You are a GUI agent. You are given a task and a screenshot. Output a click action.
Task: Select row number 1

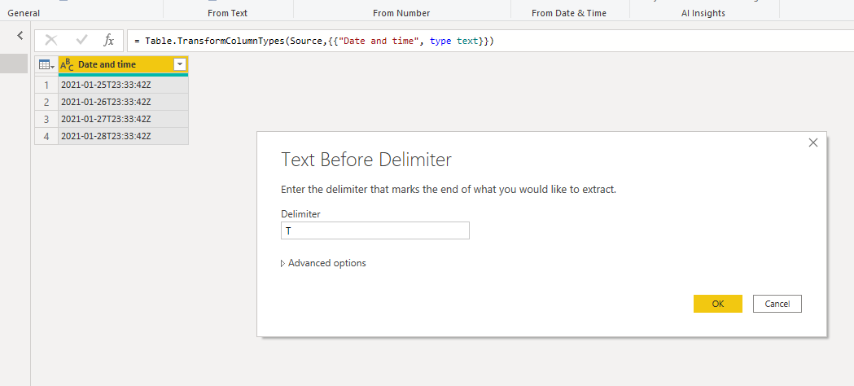[46, 85]
